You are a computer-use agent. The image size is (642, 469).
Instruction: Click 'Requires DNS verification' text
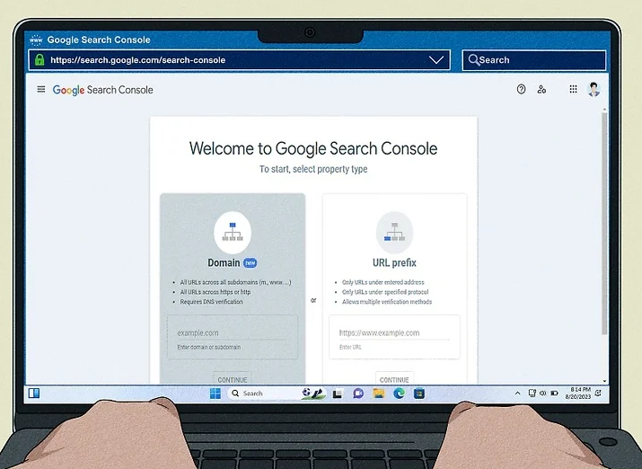coord(211,302)
